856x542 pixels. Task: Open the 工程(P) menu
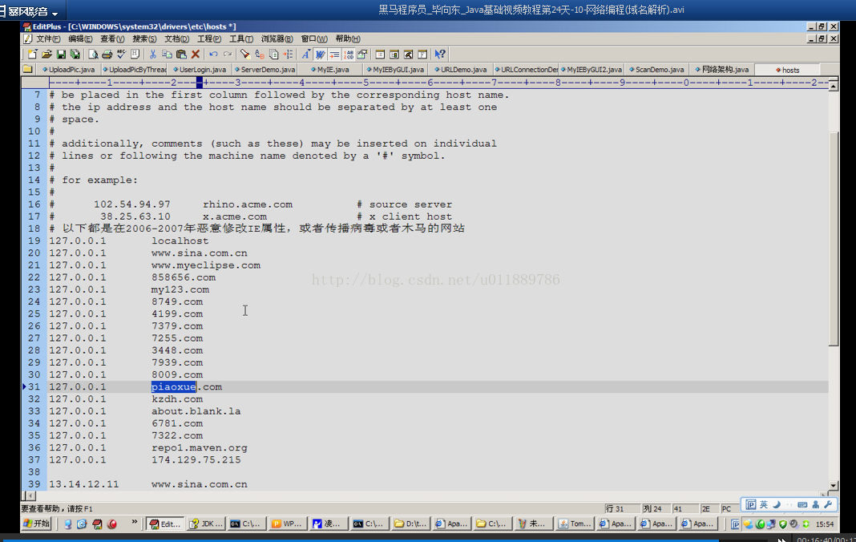coord(208,38)
